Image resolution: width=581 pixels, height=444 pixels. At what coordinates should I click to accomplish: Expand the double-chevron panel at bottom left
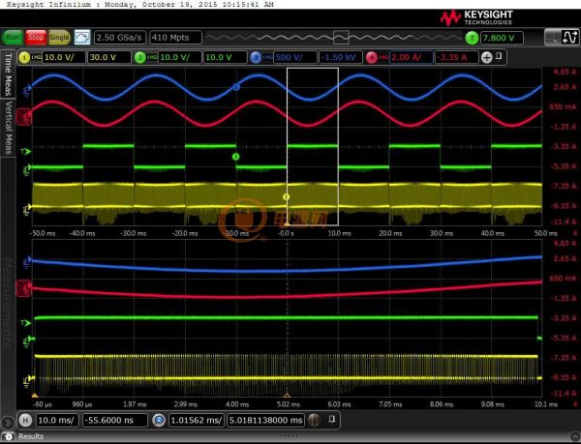pyautogui.click(x=8, y=422)
